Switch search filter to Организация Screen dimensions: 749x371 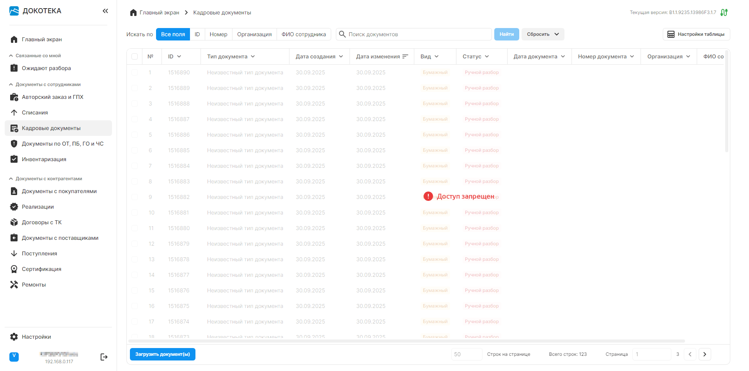click(x=254, y=34)
